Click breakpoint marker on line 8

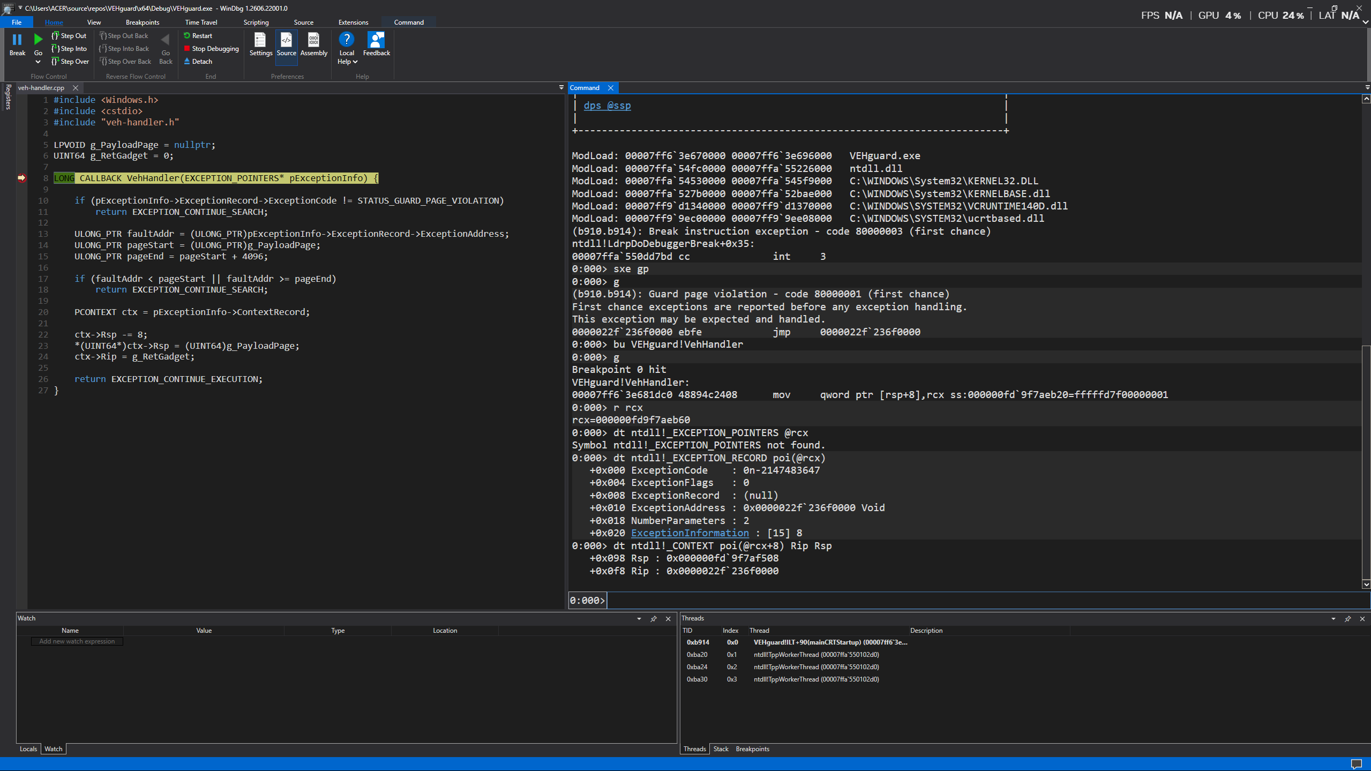(x=22, y=178)
